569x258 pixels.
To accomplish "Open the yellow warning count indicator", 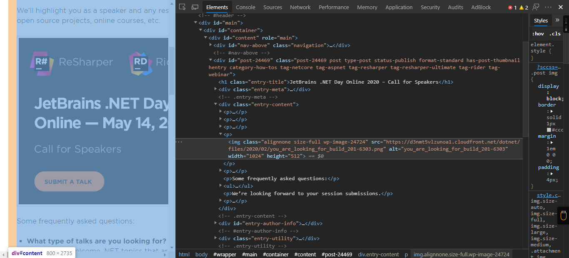I will [x=524, y=7].
